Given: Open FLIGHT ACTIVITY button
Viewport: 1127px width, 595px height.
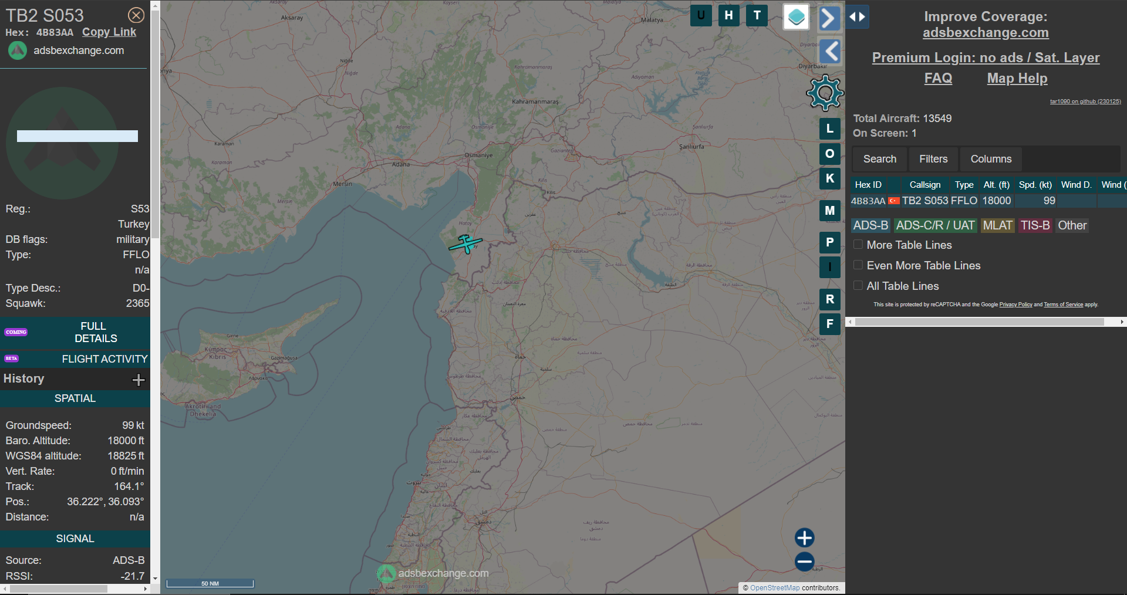Looking at the screenshot, I should pos(75,359).
